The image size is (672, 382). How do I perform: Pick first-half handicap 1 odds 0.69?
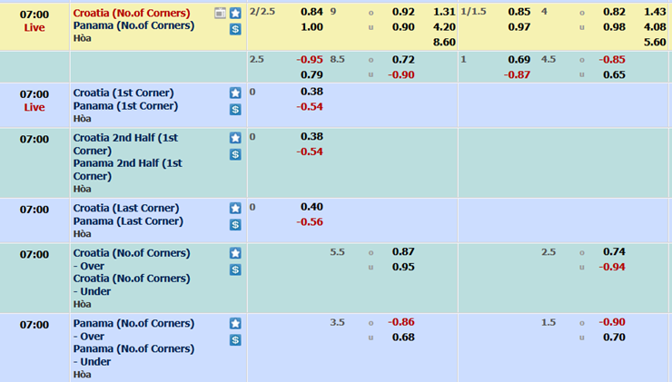pyautogui.click(x=519, y=60)
